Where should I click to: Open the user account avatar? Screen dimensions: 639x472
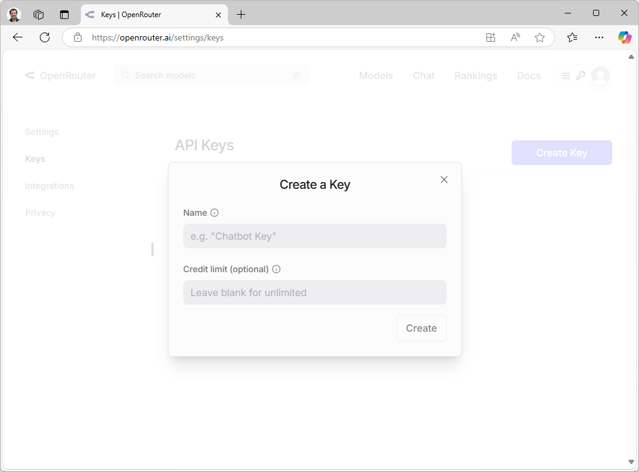tap(600, 75)
